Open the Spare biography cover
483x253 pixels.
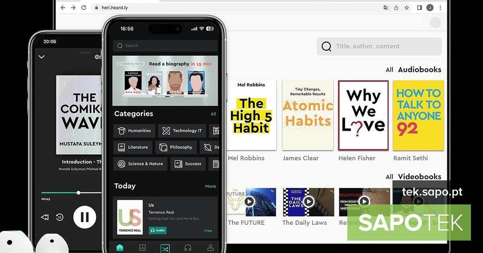tap(175, 83)
